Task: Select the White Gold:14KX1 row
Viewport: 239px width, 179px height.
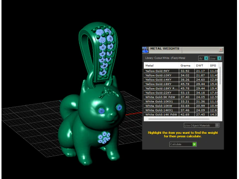Action: pyautogui.click(x=181, y=110)
